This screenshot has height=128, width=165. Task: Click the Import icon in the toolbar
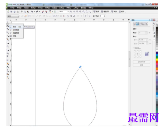[x=43, y=12]
